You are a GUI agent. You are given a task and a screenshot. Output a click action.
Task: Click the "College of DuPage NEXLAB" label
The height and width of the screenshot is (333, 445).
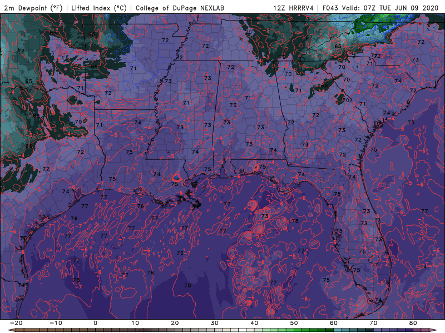[x=180, y=8]
